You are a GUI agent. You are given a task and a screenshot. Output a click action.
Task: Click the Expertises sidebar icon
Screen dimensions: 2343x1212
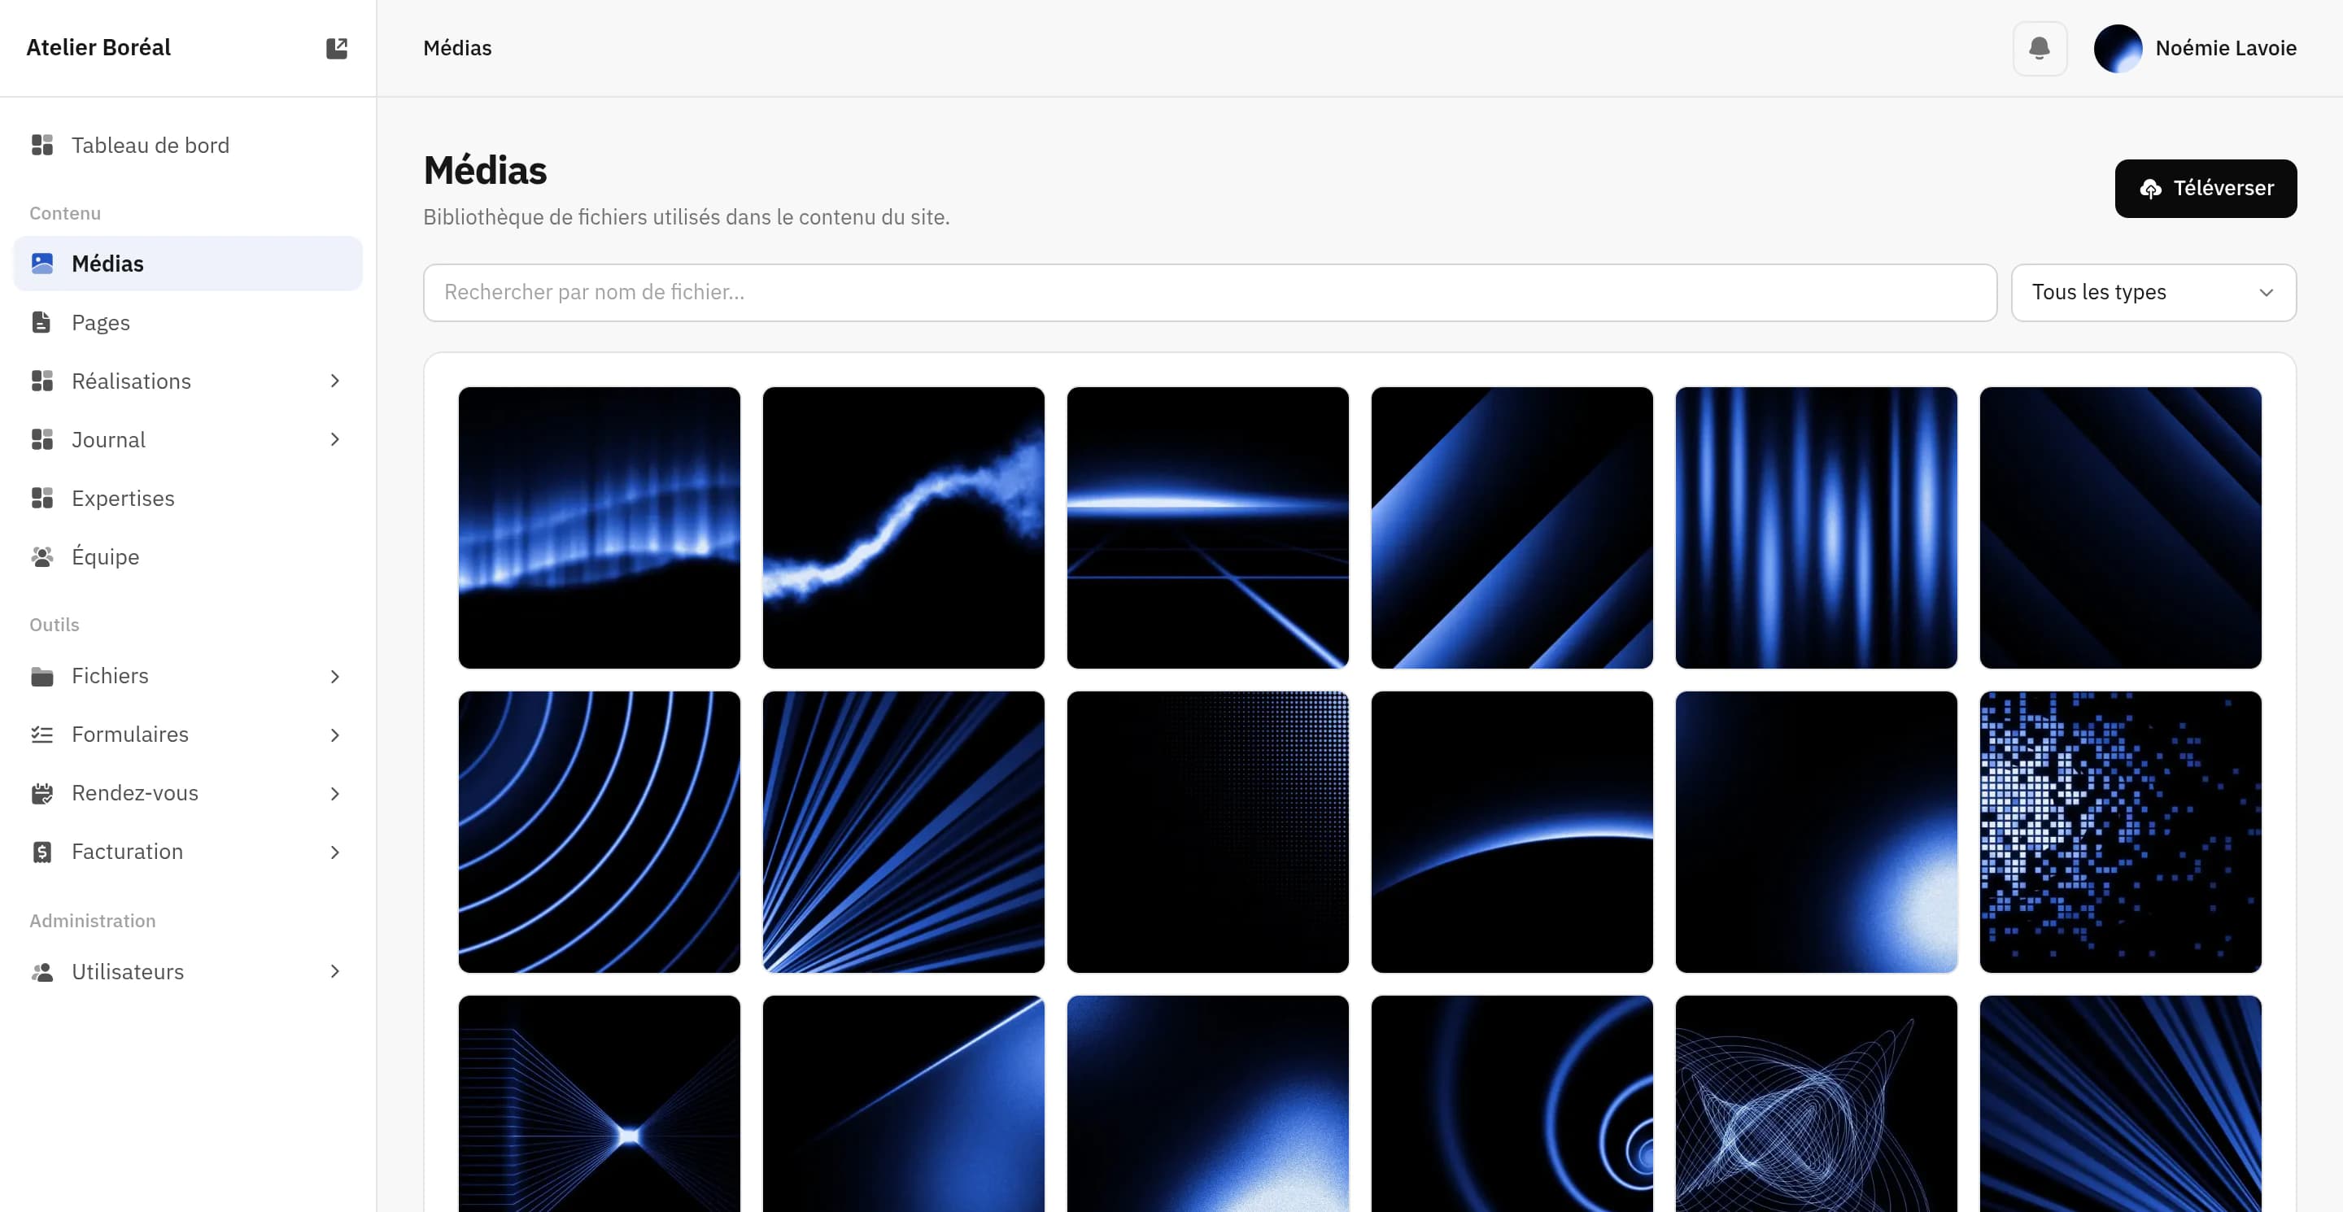pyautogui.click(x=41, y=499)
